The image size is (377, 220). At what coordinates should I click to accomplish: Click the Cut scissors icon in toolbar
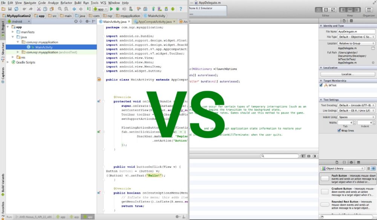point(40,9)
